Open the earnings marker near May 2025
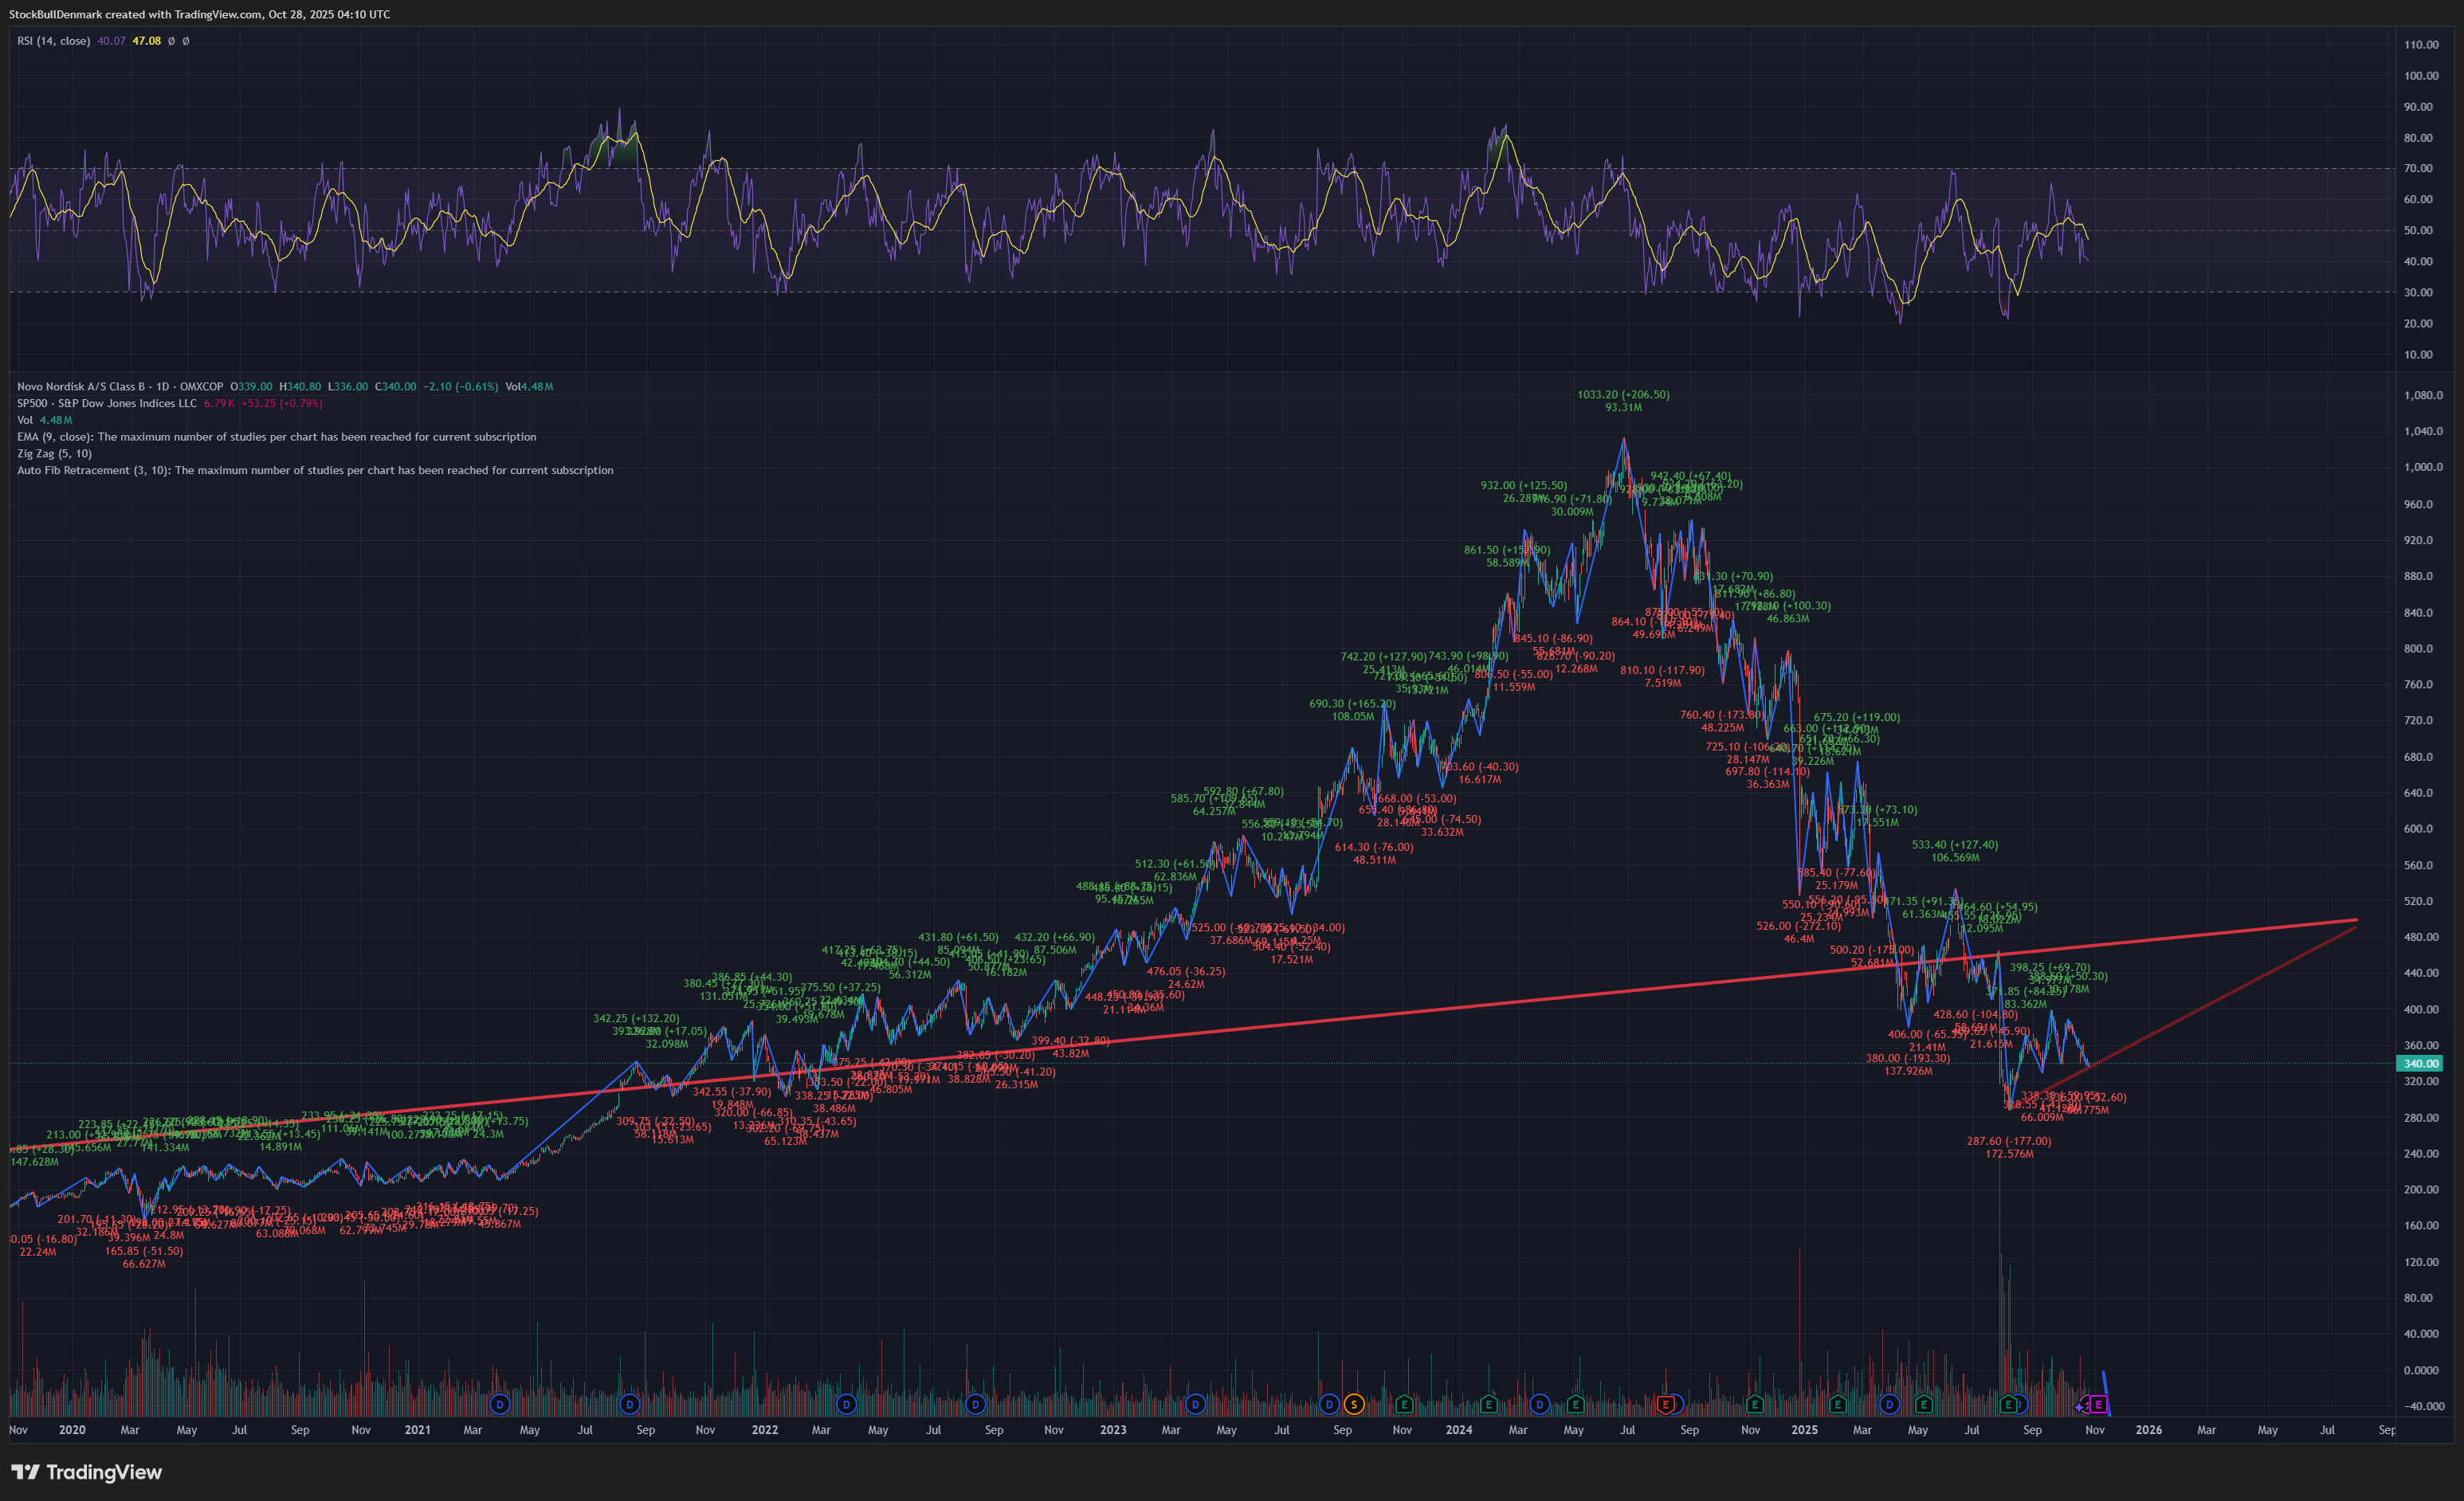2464x1501 pixels. (x=1922, y=1404)
